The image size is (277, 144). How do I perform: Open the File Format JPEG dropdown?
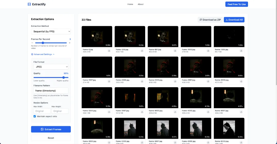51,67
